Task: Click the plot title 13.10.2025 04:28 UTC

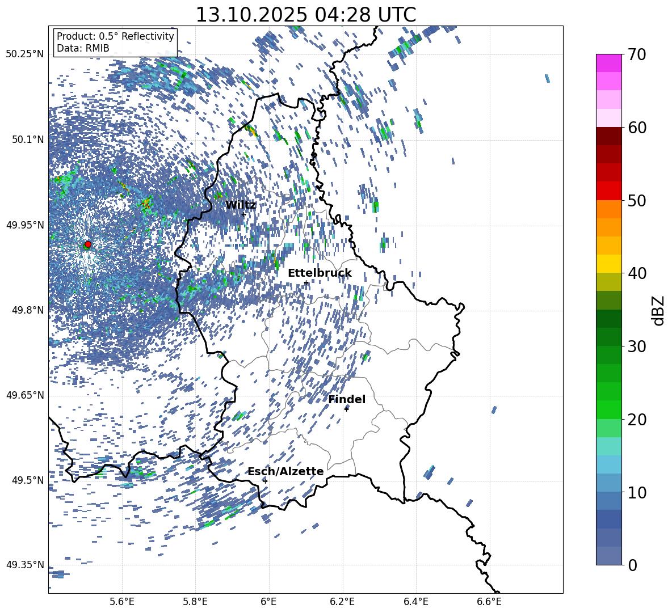Action: tap(305, 15)
